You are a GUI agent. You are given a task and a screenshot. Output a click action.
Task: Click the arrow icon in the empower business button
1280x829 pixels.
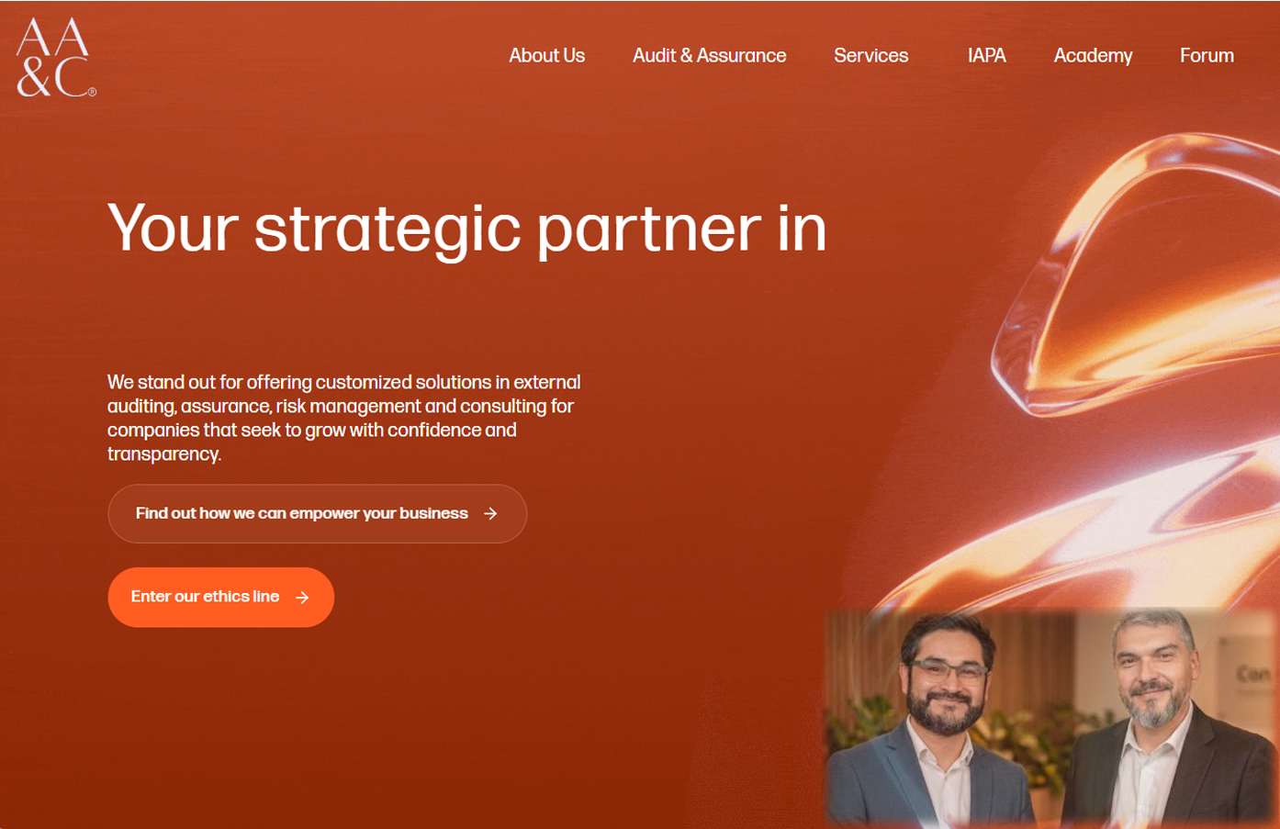pyautogui.click(x=490, y=513)
